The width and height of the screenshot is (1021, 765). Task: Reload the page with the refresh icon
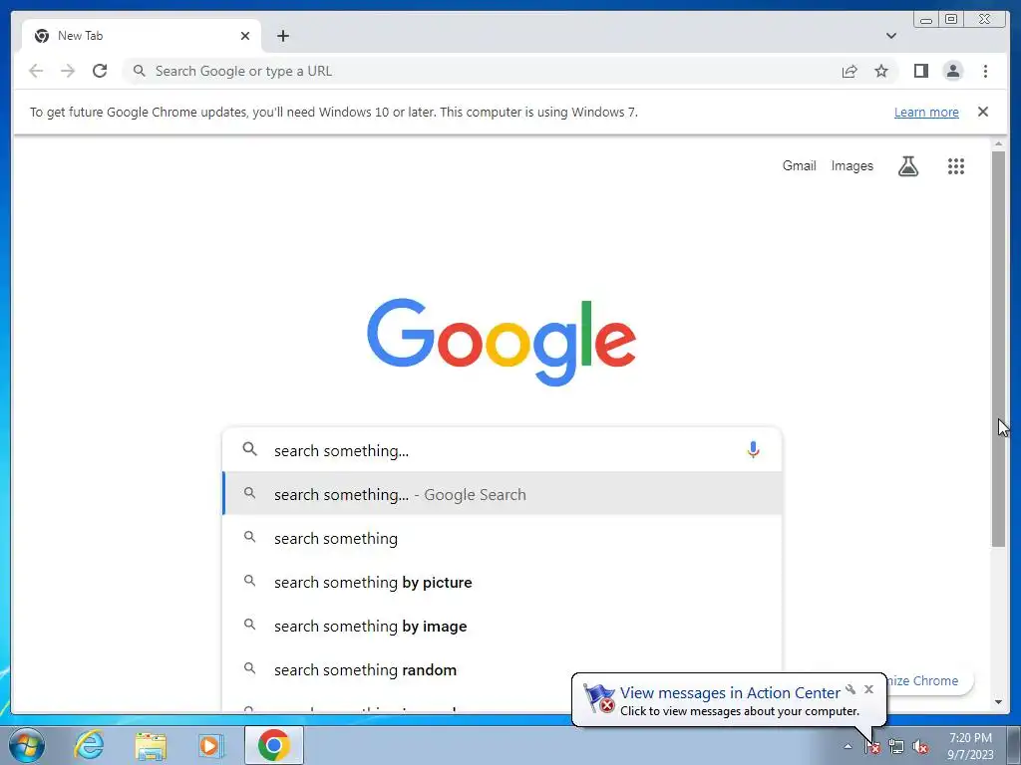tap(100, 71)
